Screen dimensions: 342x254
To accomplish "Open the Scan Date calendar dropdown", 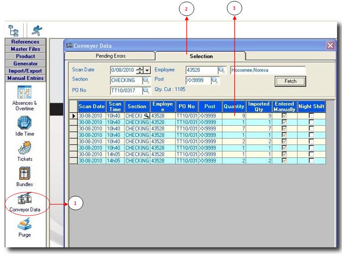I will pos(147,71).
